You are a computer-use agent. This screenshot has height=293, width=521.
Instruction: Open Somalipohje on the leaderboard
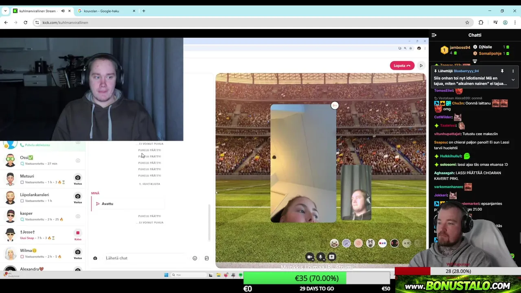click(490, 53)
